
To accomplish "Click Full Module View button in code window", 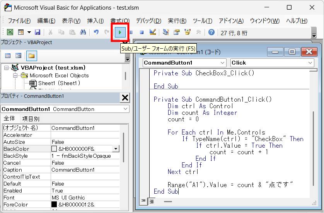I will [x=152, y=201].
